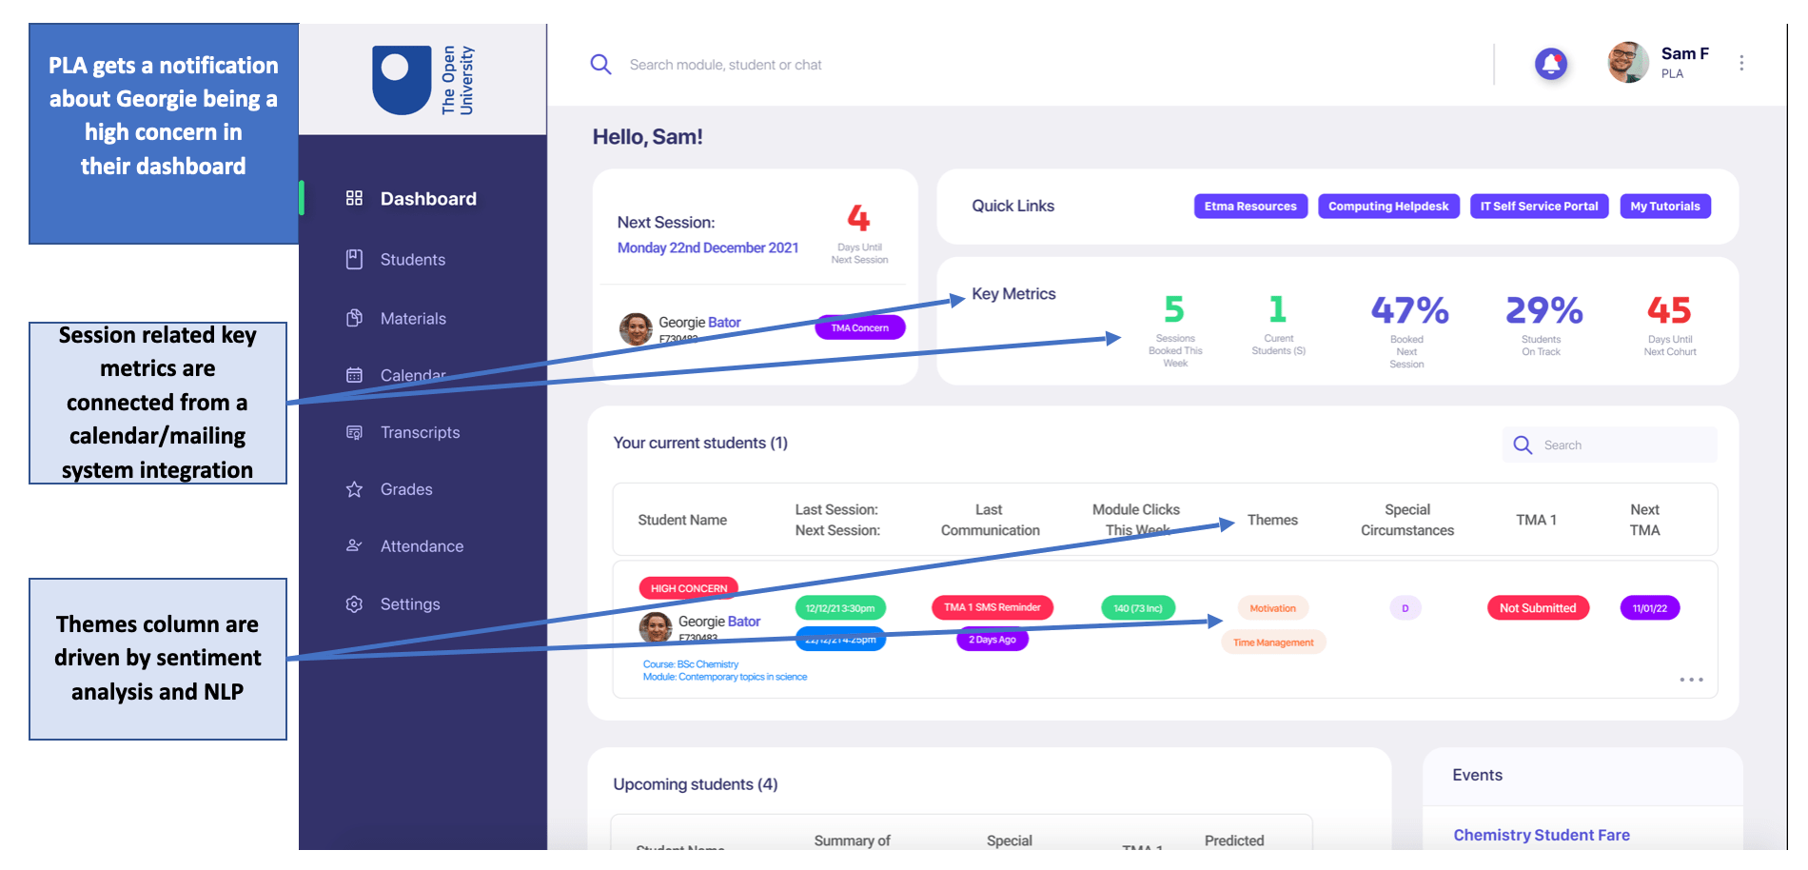Open the vertical three-dot menu beside Sam F

[1740, 63]
